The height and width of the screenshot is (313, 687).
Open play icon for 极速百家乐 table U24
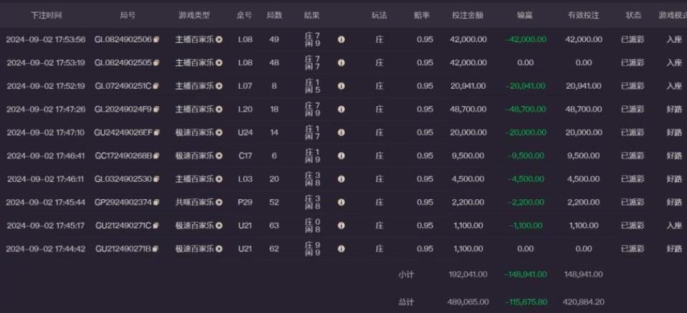tap(219, 133)
